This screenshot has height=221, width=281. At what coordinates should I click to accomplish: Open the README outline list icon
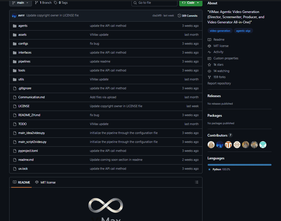click(197, 182)
